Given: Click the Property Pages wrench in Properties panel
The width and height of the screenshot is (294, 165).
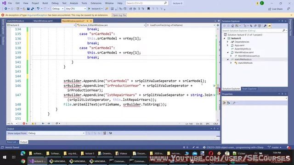Looking at the screenshot, I should pyautogui.click(x=234, y=103).
